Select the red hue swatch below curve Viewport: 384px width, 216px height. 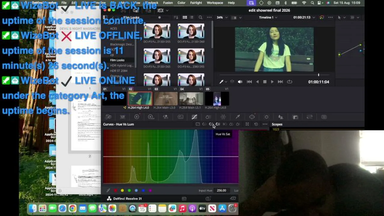(115, 190)
